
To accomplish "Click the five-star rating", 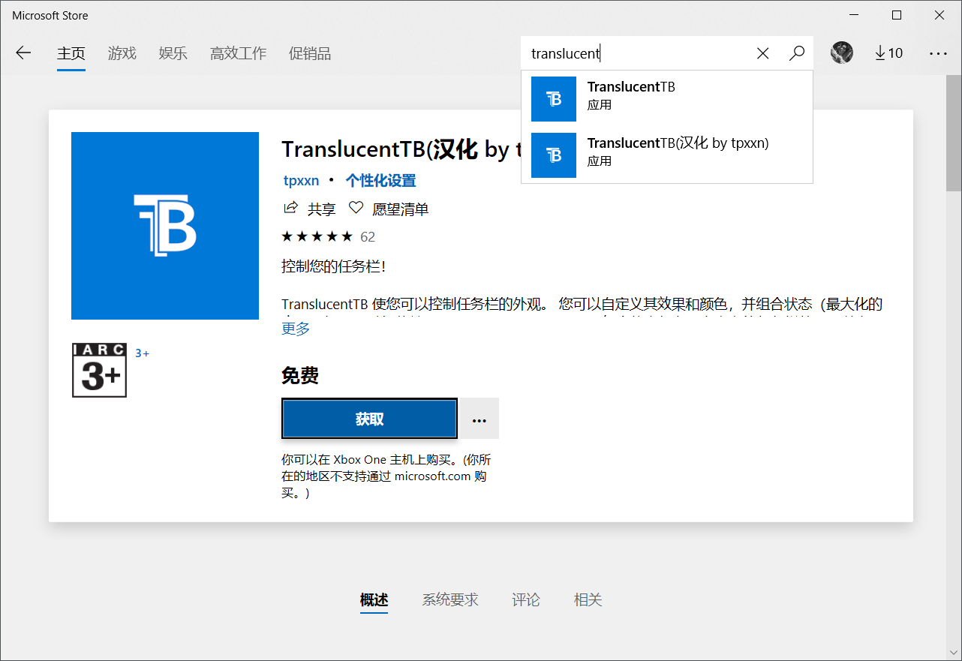I will point(317,237).
